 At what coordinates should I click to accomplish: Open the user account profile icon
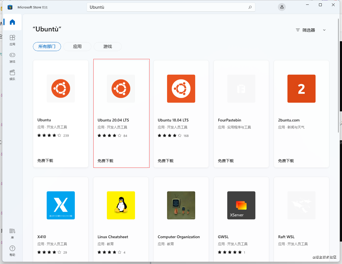point(282,7)
